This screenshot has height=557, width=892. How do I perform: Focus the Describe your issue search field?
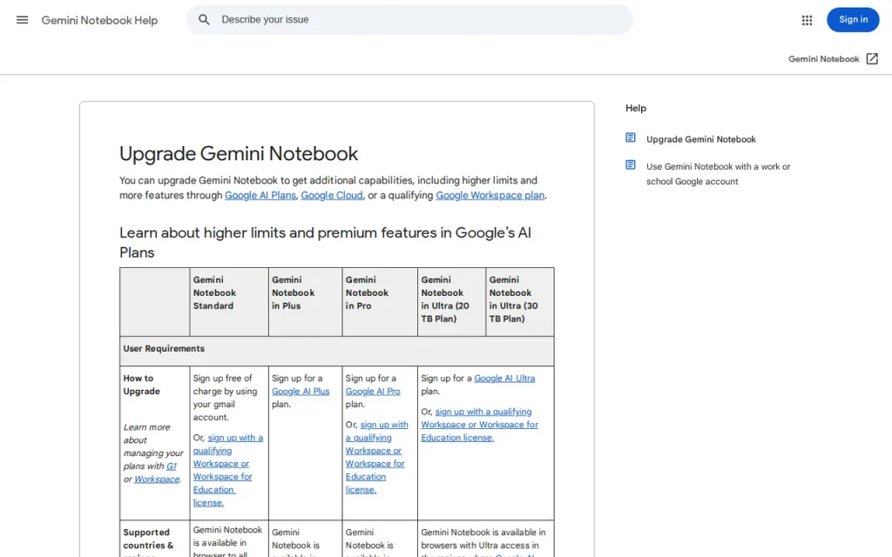[x=409, y=20]
